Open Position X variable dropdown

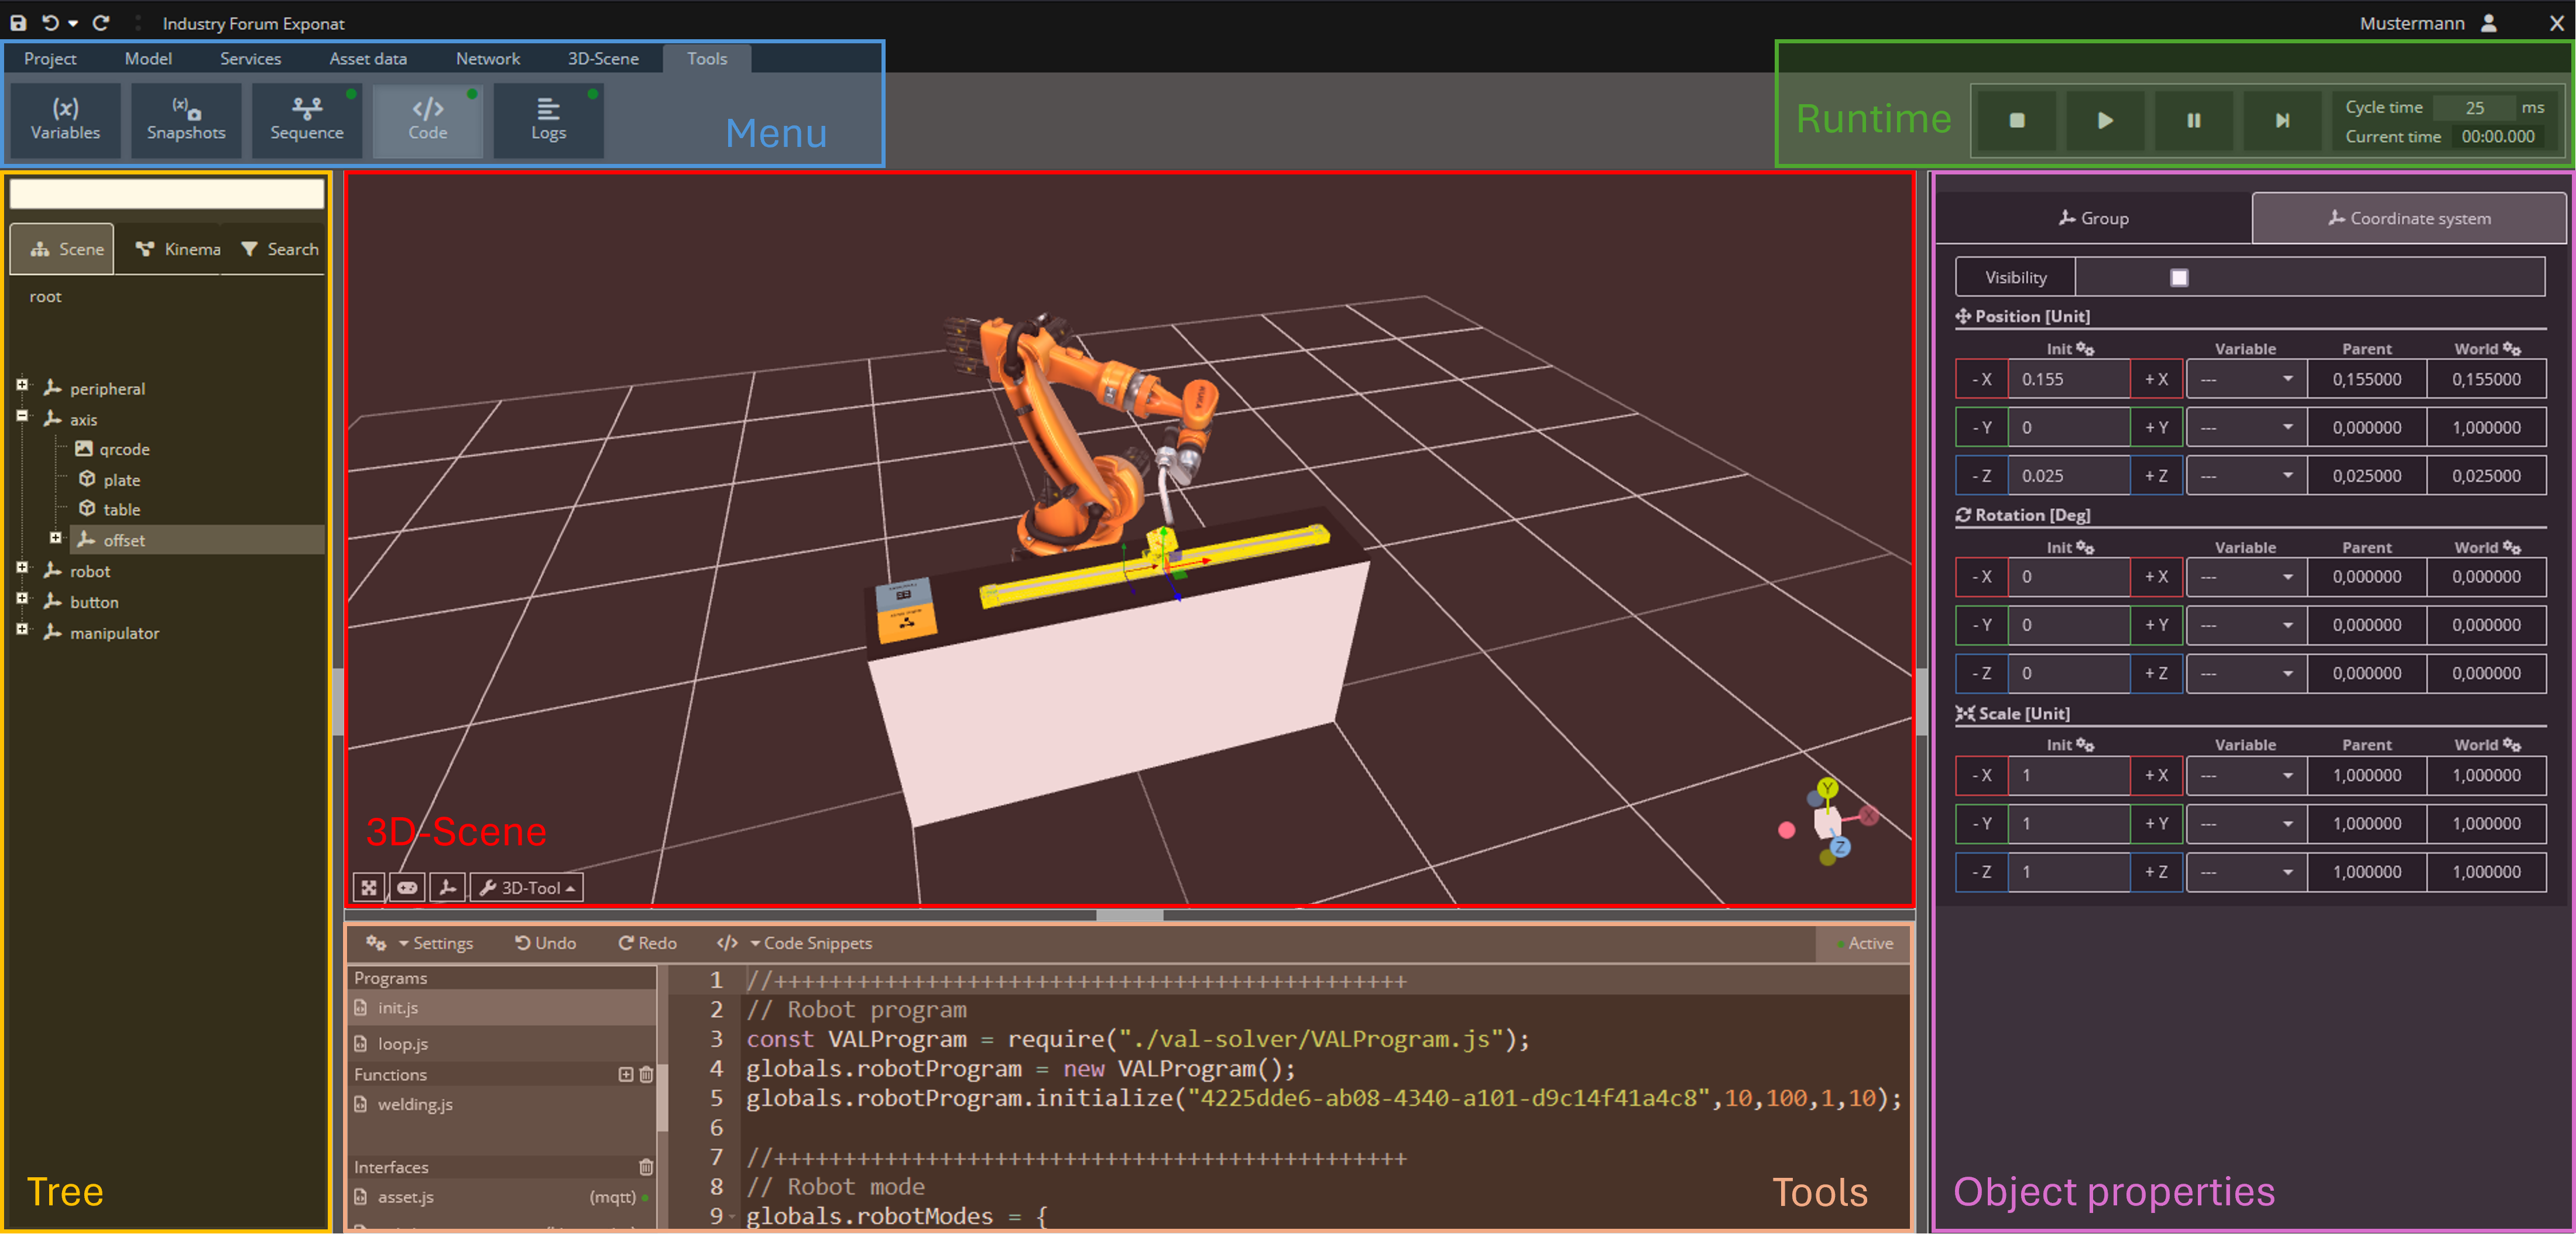coord(2245,379)
